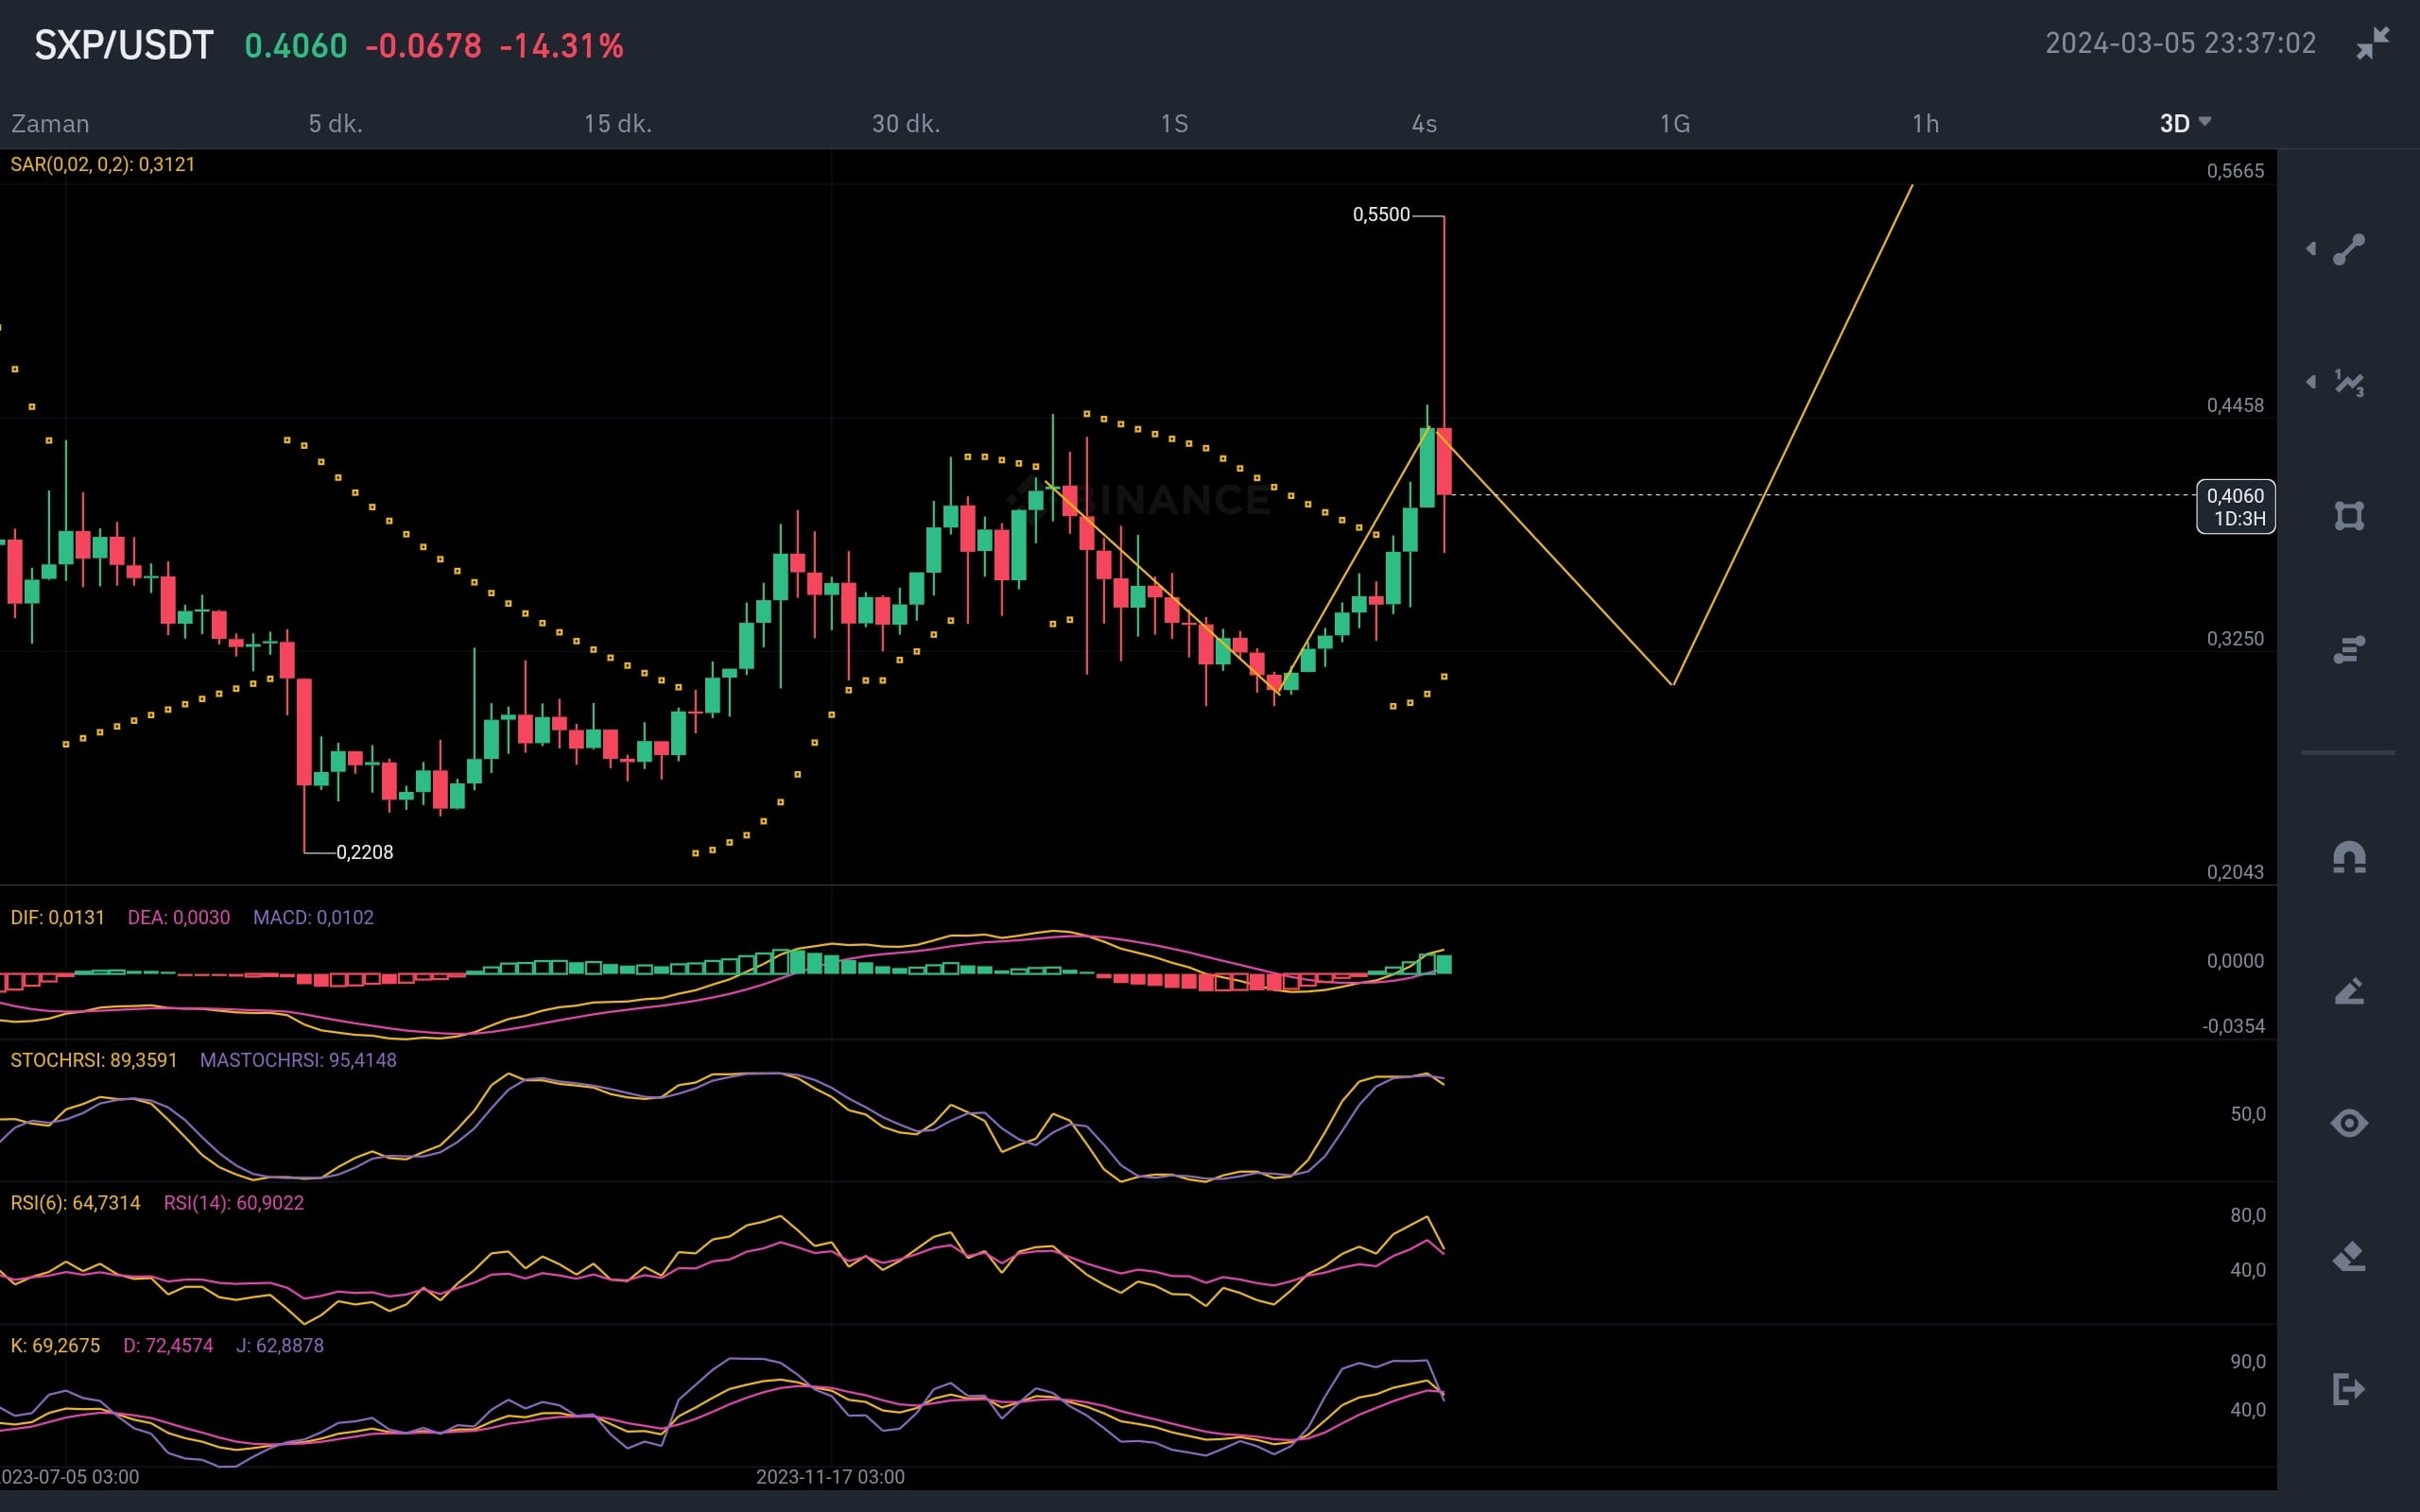
Task: Click the J: 62,8878 label
Action: (x=280, y=1346)
